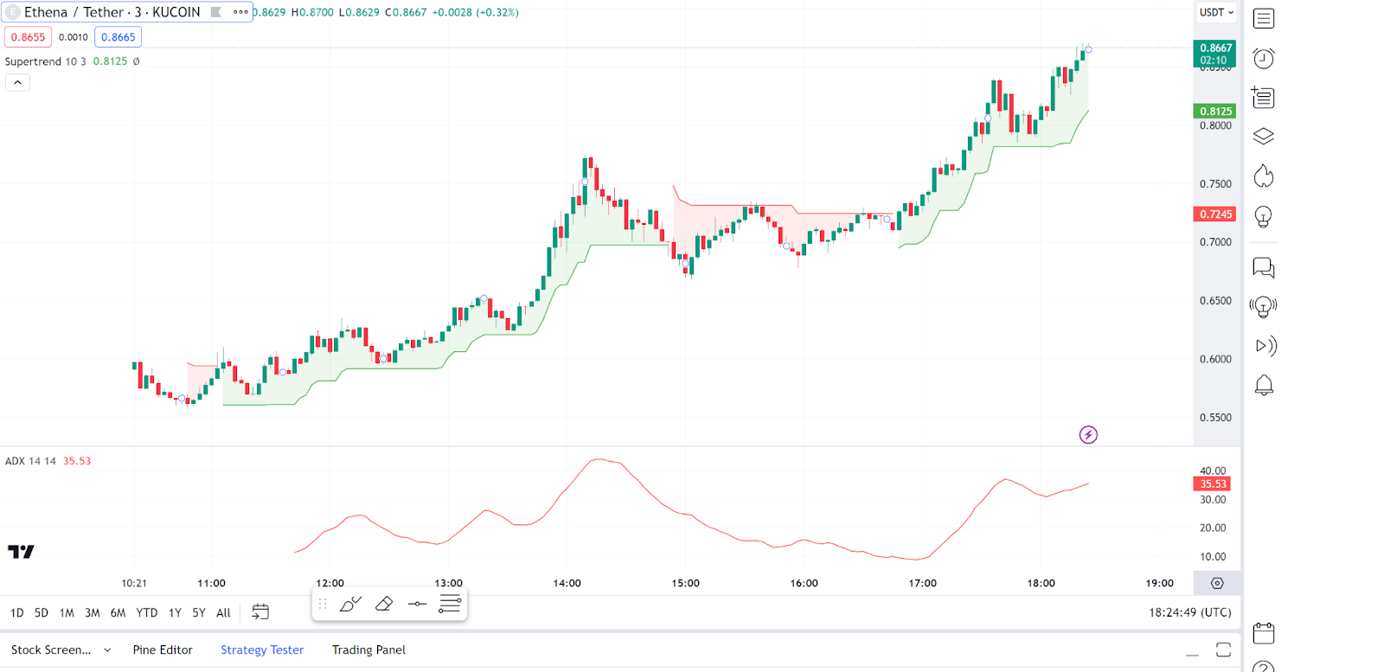
Task: Open the Pine Editor tab
Action: pyautogui.click(x=163, y=650)
